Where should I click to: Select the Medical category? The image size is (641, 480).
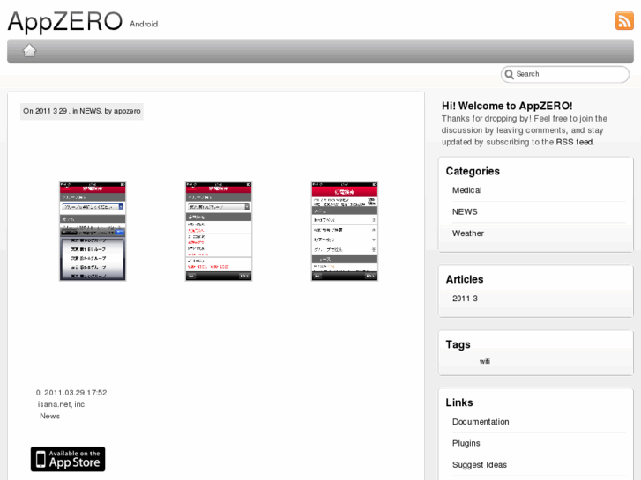click(466, 190)
